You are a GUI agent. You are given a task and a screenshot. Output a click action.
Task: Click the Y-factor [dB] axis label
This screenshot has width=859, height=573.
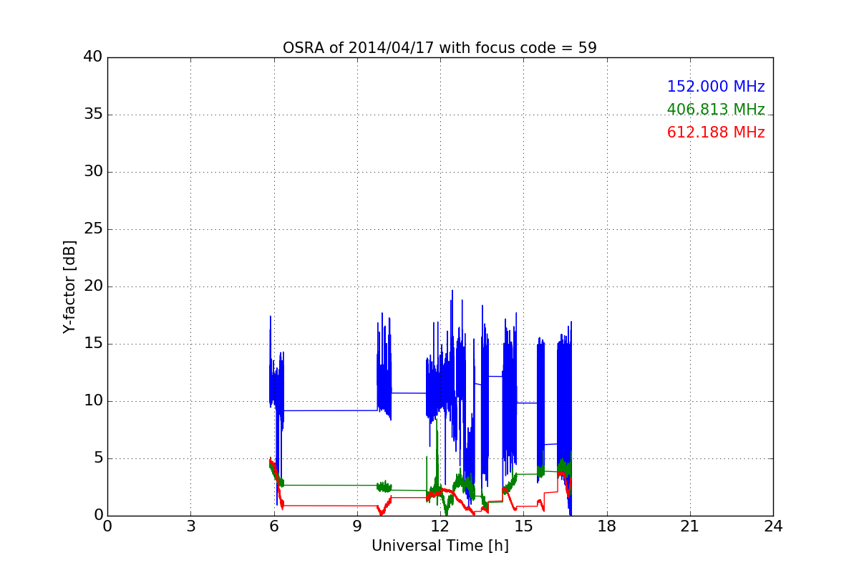pyautogui.click(x=69, y=286)
